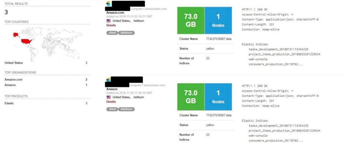Screen dimensions: 344x150
Task: Select the database tag in first result
Action: pyautogui.click(x=126, y=33)
